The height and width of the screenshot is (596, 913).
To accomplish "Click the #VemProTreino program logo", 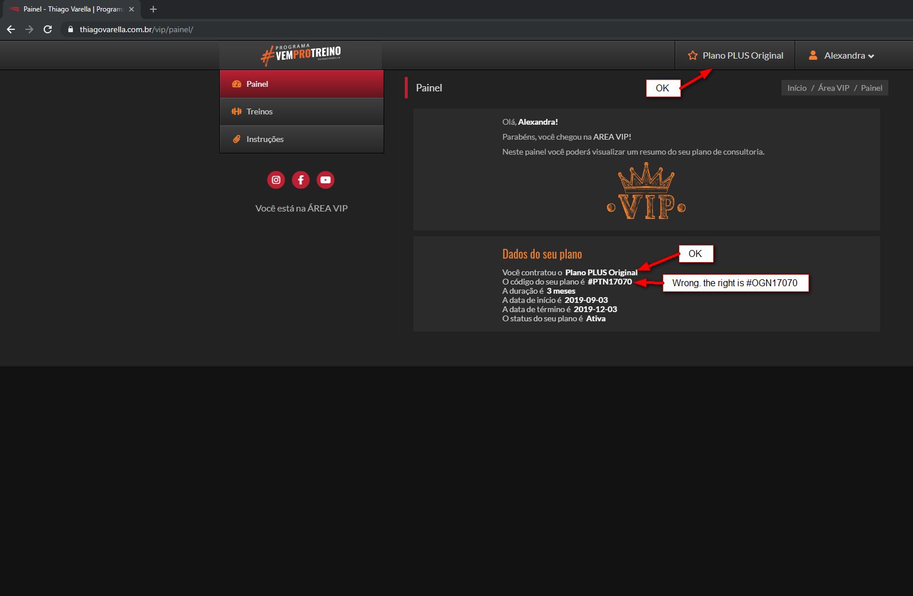I will point(301,55).
